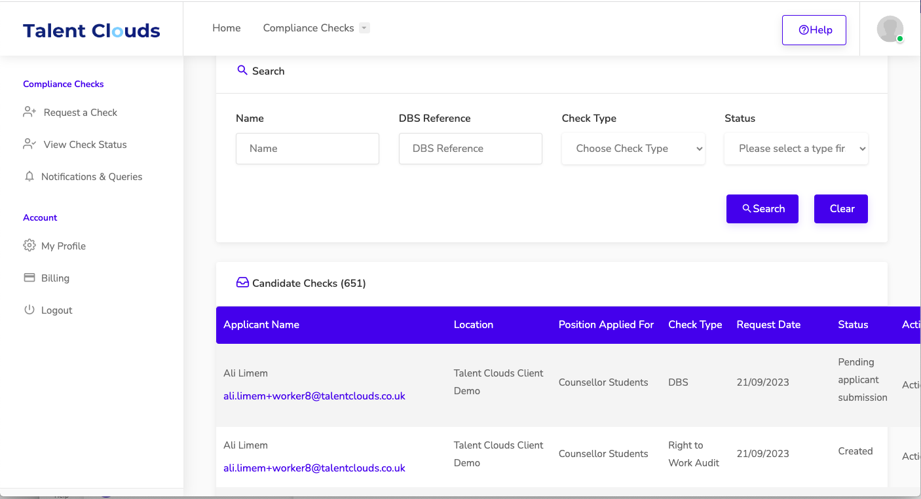Click the Created status cell

click(x=855, y=451)
